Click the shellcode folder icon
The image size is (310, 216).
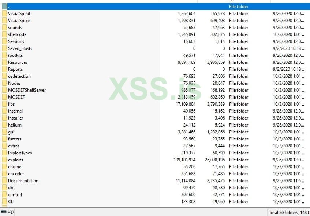coord(4,34)
